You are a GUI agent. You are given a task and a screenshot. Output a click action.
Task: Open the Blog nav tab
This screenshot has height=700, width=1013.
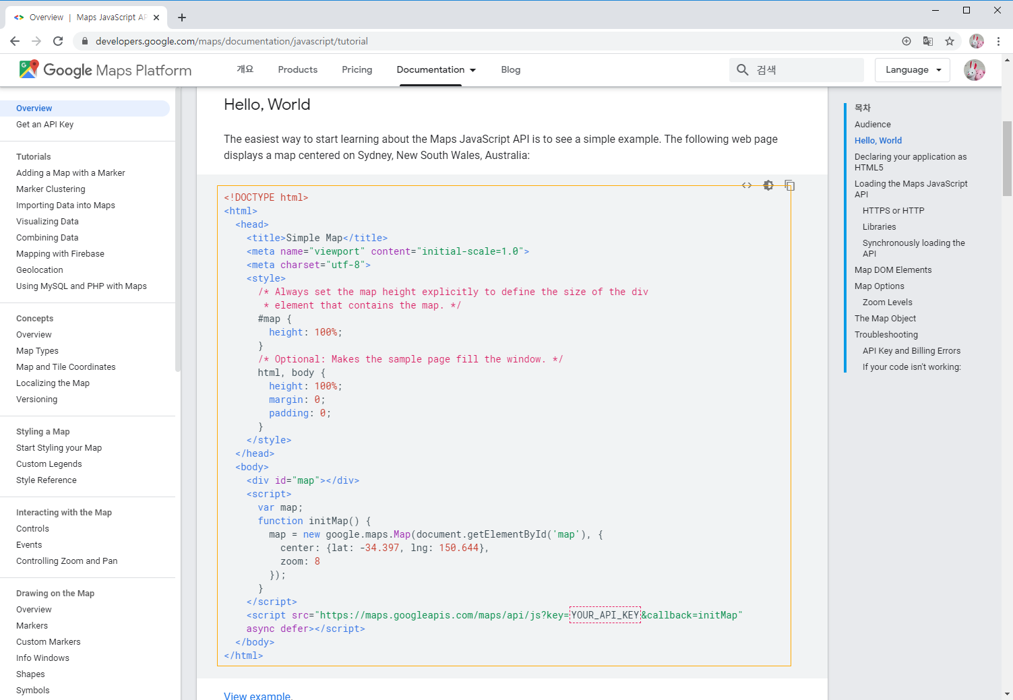pos(511,69)
